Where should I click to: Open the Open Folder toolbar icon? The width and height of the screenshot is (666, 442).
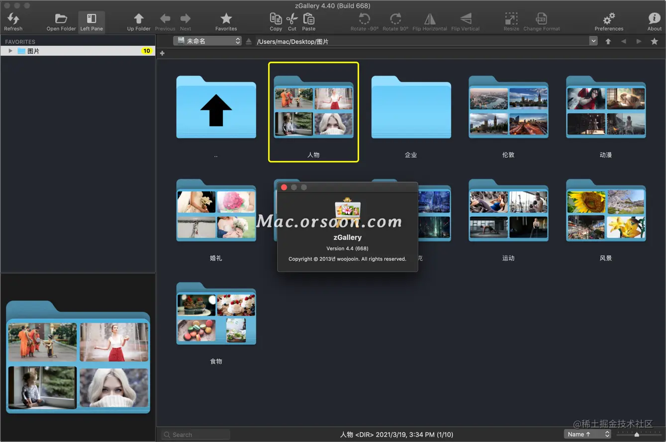coord(61,19)
